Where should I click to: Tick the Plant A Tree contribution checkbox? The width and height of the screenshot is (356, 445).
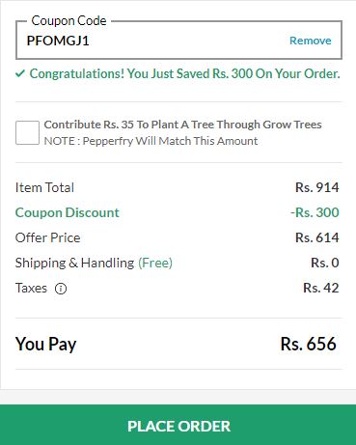27,132
